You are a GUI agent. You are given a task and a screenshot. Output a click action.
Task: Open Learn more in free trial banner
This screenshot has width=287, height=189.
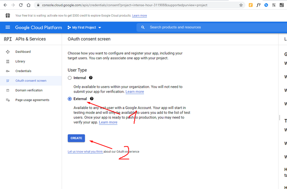coord(139,16)
